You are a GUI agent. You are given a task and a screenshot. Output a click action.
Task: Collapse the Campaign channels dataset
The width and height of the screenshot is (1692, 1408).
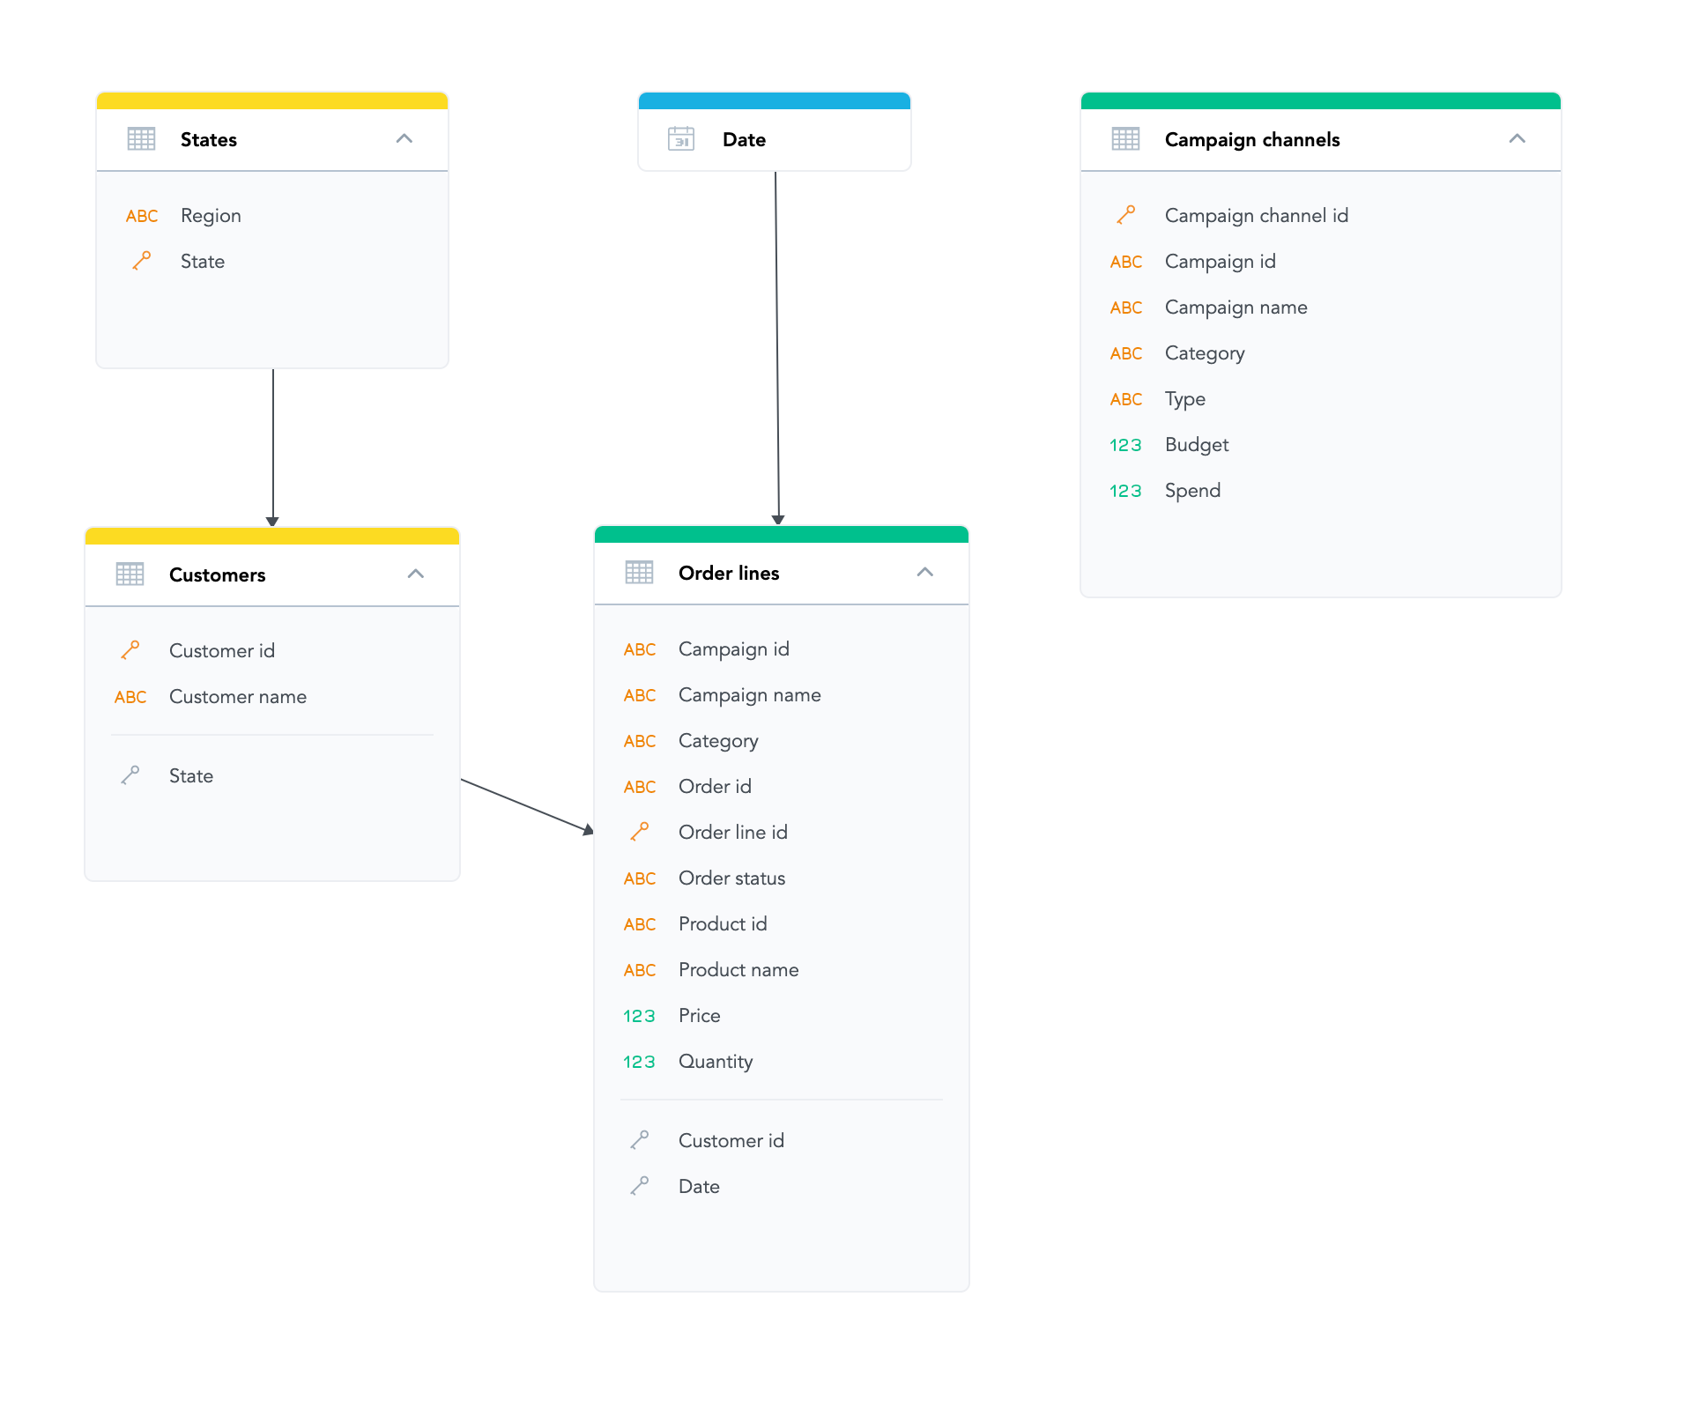tap(1517, 139)
